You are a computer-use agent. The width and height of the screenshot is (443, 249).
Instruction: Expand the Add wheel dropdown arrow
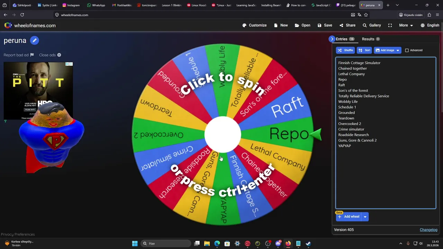(365, 217)
